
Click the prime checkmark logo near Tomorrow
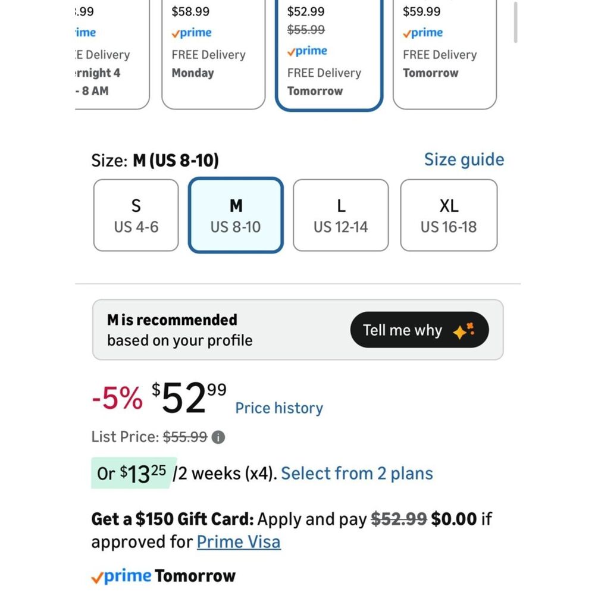[x=121, y=576]
